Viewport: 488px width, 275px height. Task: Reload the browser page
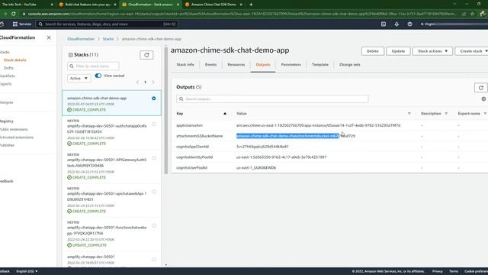pyautogui.click(x=14, y=14)
